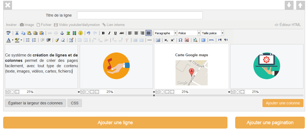The height and width of the screenshot is (129, 308).
Task: Open the find and replace tool
Action: click(x=195, y=40)
